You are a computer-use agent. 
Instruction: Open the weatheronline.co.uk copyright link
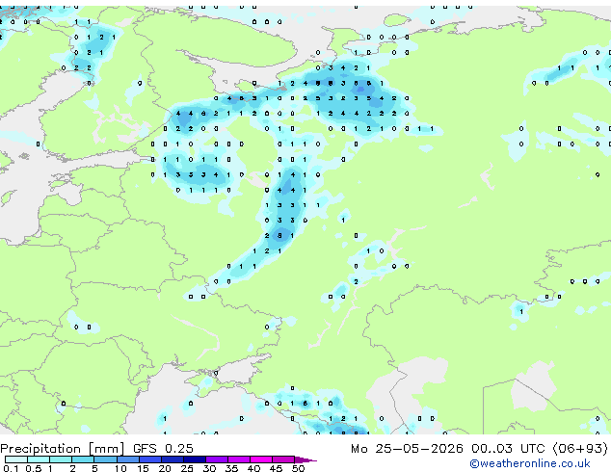click(530, 463)
